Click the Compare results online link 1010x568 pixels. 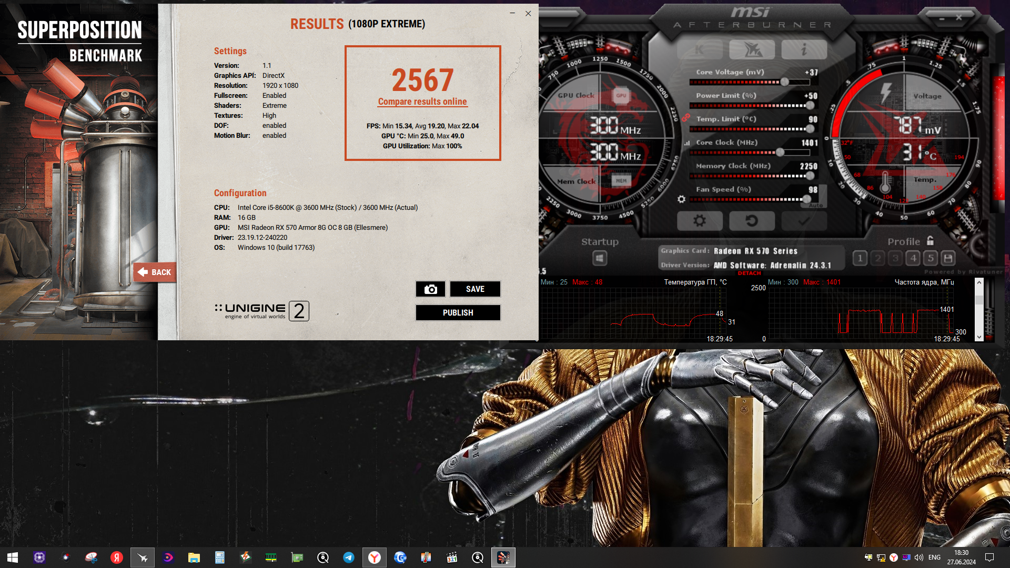tap(422, 102)
